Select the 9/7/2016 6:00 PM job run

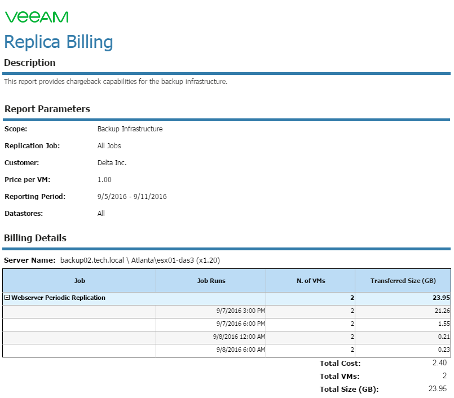point(241,324)
